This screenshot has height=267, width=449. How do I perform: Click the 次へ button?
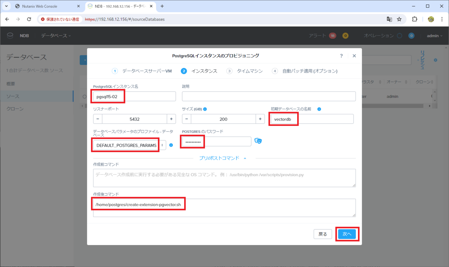(347, 234)
